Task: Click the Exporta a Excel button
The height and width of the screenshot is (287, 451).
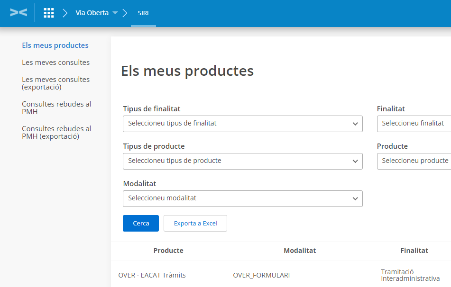Action: 195,224
